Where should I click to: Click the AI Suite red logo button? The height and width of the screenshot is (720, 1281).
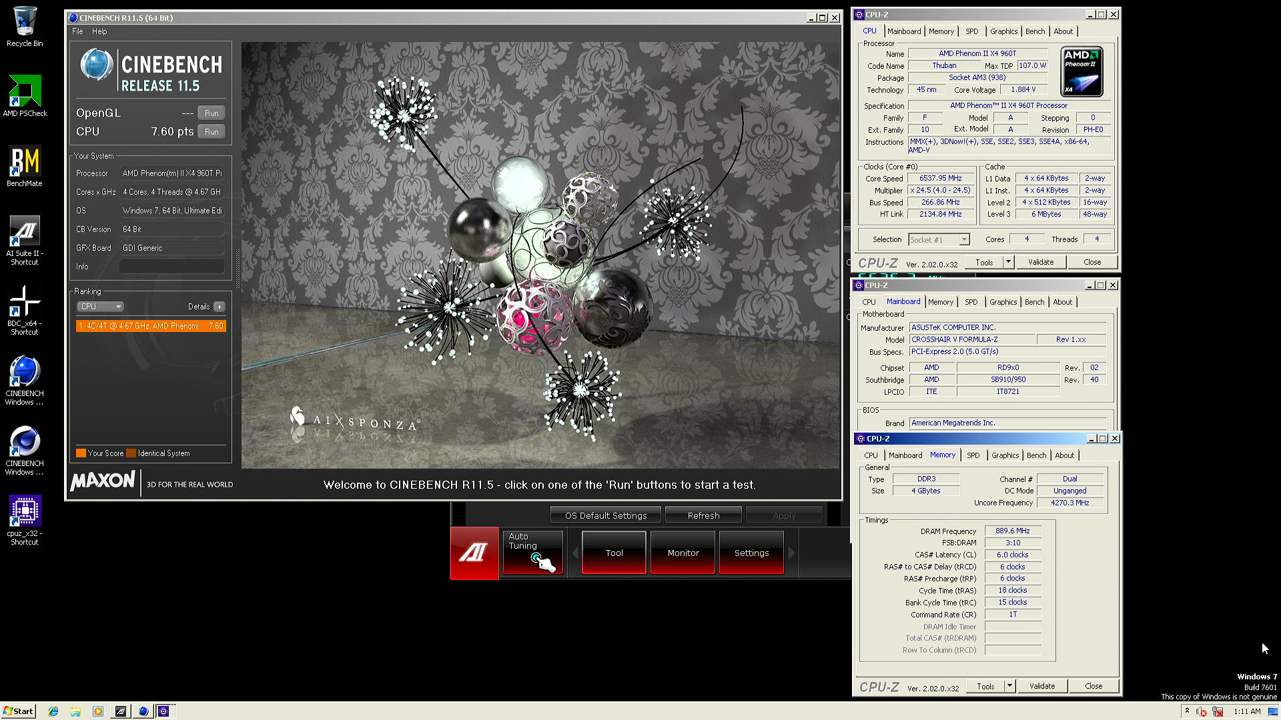click(x=474, y=553)
